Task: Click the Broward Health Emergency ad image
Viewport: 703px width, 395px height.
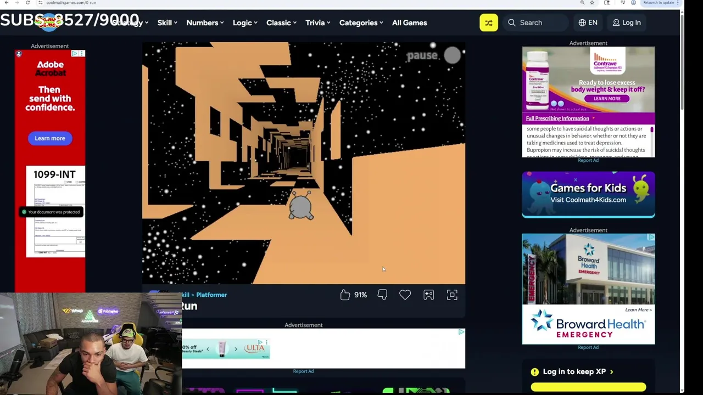Action: 588,268
